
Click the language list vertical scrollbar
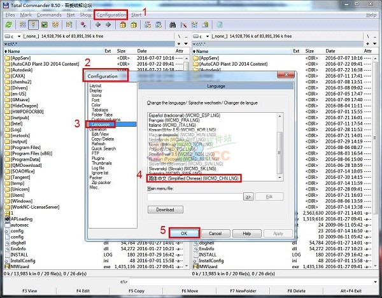click(x=280, y=146)
